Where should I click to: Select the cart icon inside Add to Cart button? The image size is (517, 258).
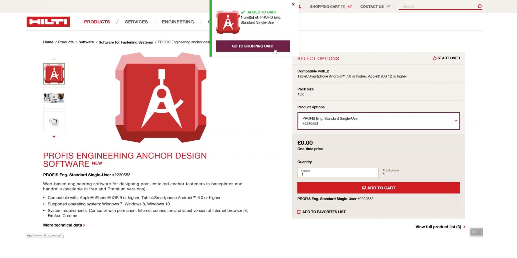pos(364,188)
